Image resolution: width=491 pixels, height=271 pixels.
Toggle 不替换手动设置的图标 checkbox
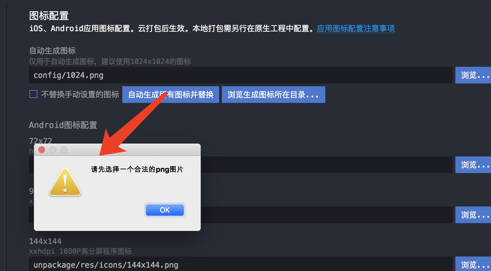tap(33, 94)
